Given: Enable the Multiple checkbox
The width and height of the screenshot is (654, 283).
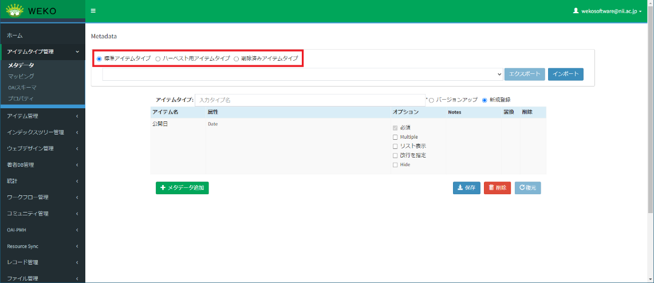Looking at the screenshot, I should pyautogui.click(x=395, y=137).
